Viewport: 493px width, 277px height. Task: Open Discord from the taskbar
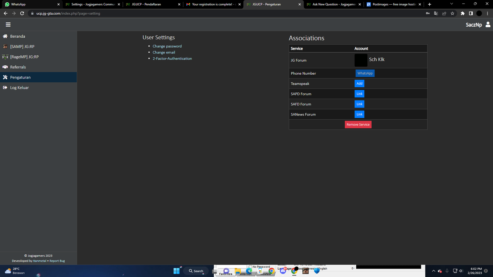[x=283, y=271]
